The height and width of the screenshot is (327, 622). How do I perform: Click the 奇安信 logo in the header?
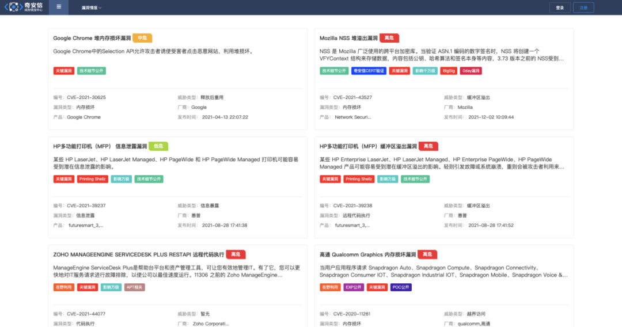(x=24, y=7)
